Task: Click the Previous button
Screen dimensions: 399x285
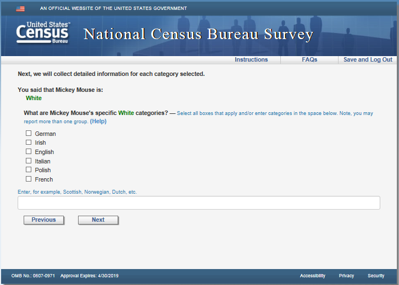Action: tap(43, 220)
